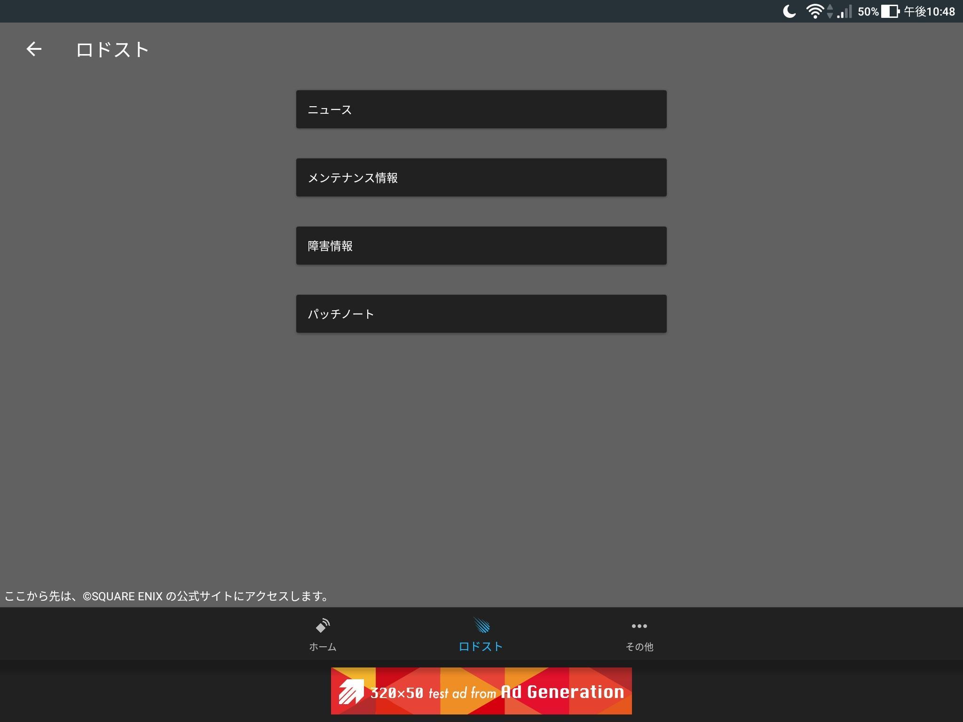This screenshot has width=963, height=722.
Task: Click the Ad Generation banner ad
Action: click(x=481, y=691)
